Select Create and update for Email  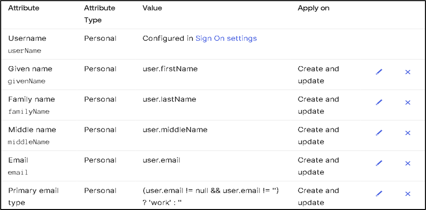(x=318, y=166)
